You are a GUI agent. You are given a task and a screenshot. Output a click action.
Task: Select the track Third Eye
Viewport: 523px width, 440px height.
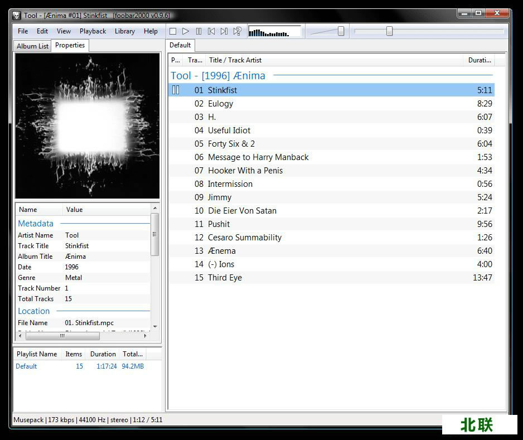coord(225,277)
